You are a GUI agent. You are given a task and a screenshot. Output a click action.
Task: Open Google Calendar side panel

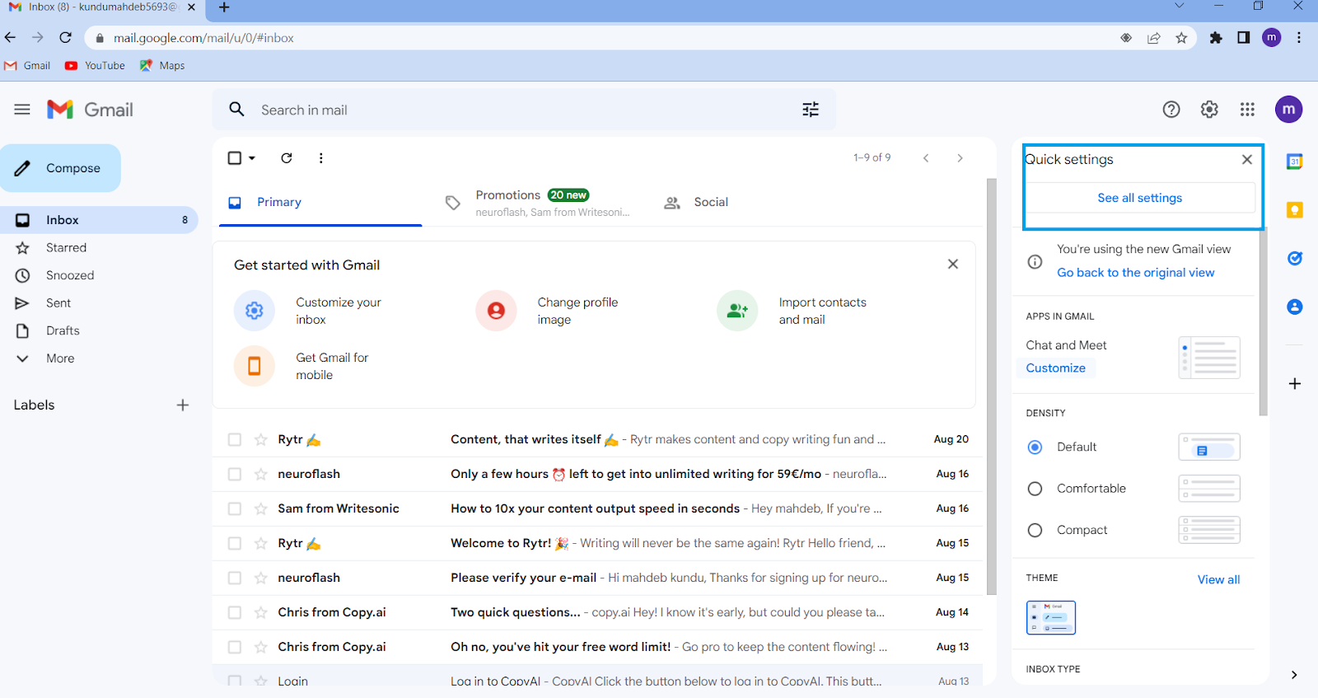click(1294, 162)
